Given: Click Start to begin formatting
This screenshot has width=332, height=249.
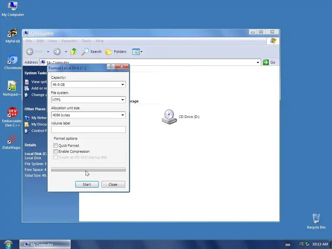Looking at the screenshot, I should 87,184.
